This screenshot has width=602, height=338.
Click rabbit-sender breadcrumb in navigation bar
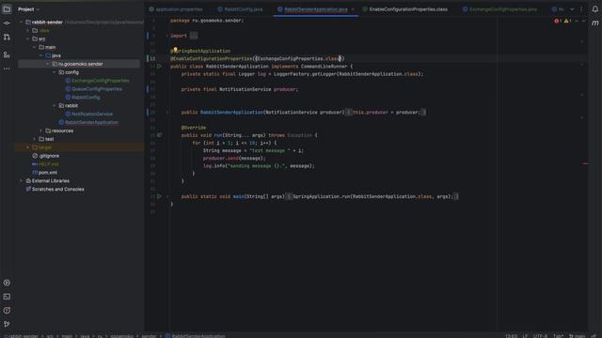pyautogui.click(x=23, y=336)
